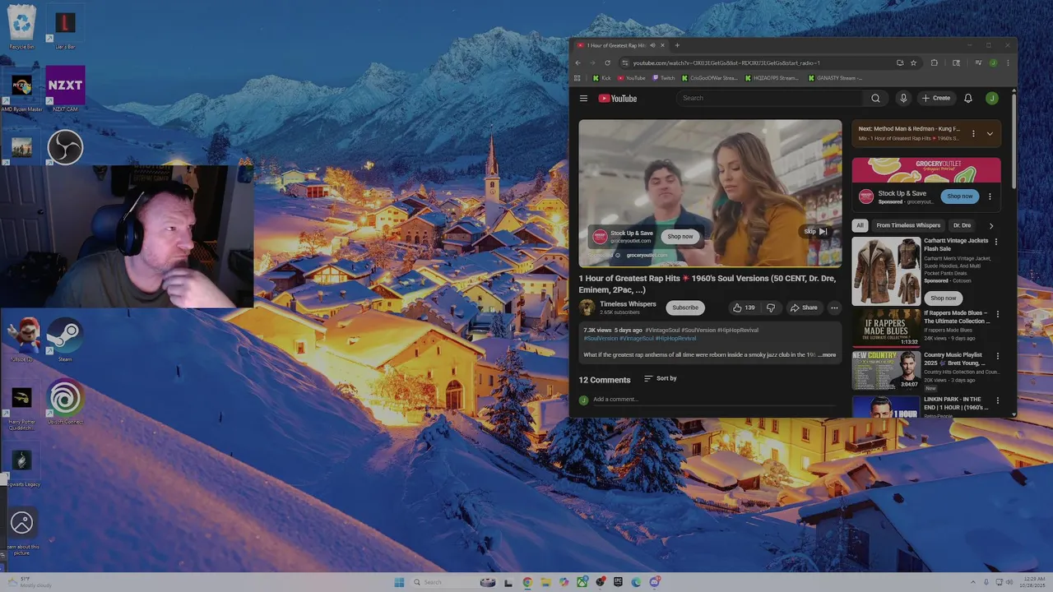Open If Rappers Made Blues thumbnail
The image size is (1053, 592).
886,326
